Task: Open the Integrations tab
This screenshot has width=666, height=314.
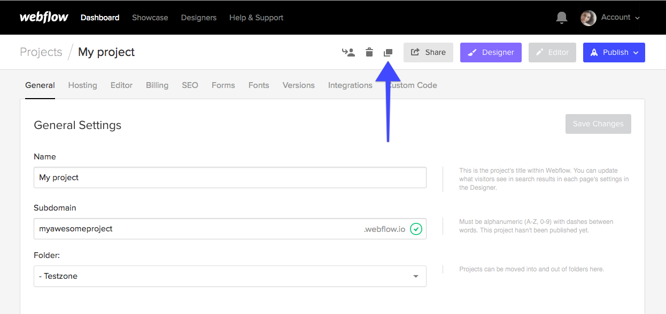Action: point(350,85)
